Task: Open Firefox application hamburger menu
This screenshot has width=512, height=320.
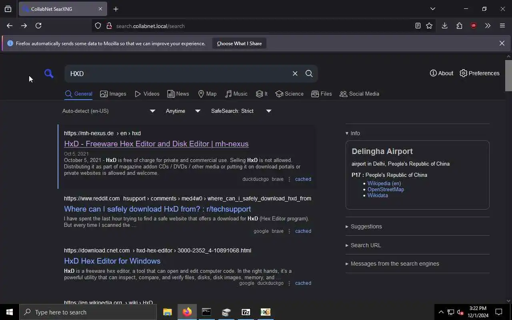Action: [502, 26]
